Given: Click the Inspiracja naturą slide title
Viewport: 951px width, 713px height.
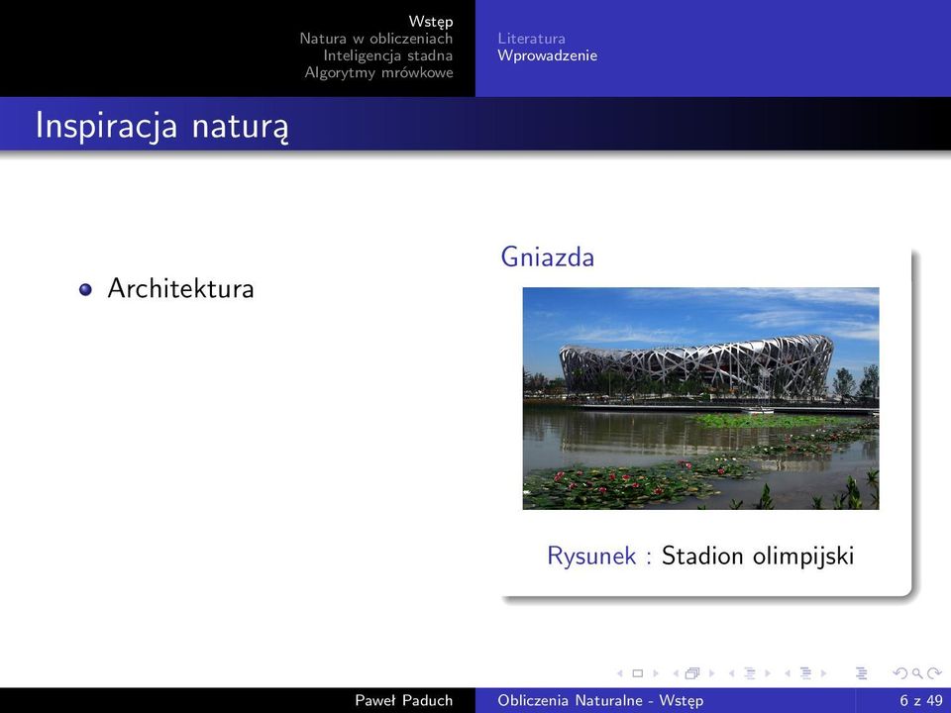Looking at the screenshot, I should (x=161, y=126).
